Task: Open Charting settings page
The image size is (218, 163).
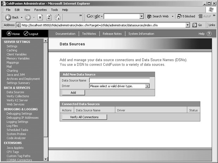Action: tap(12, 71)
